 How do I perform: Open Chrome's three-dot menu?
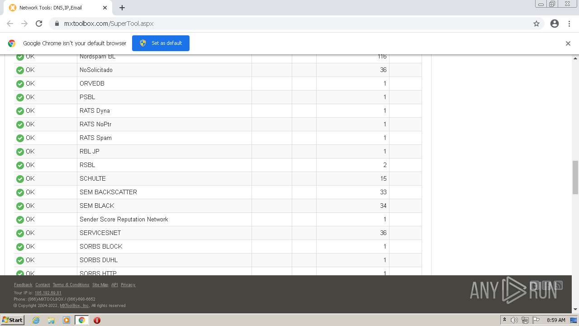pos(569,24)
